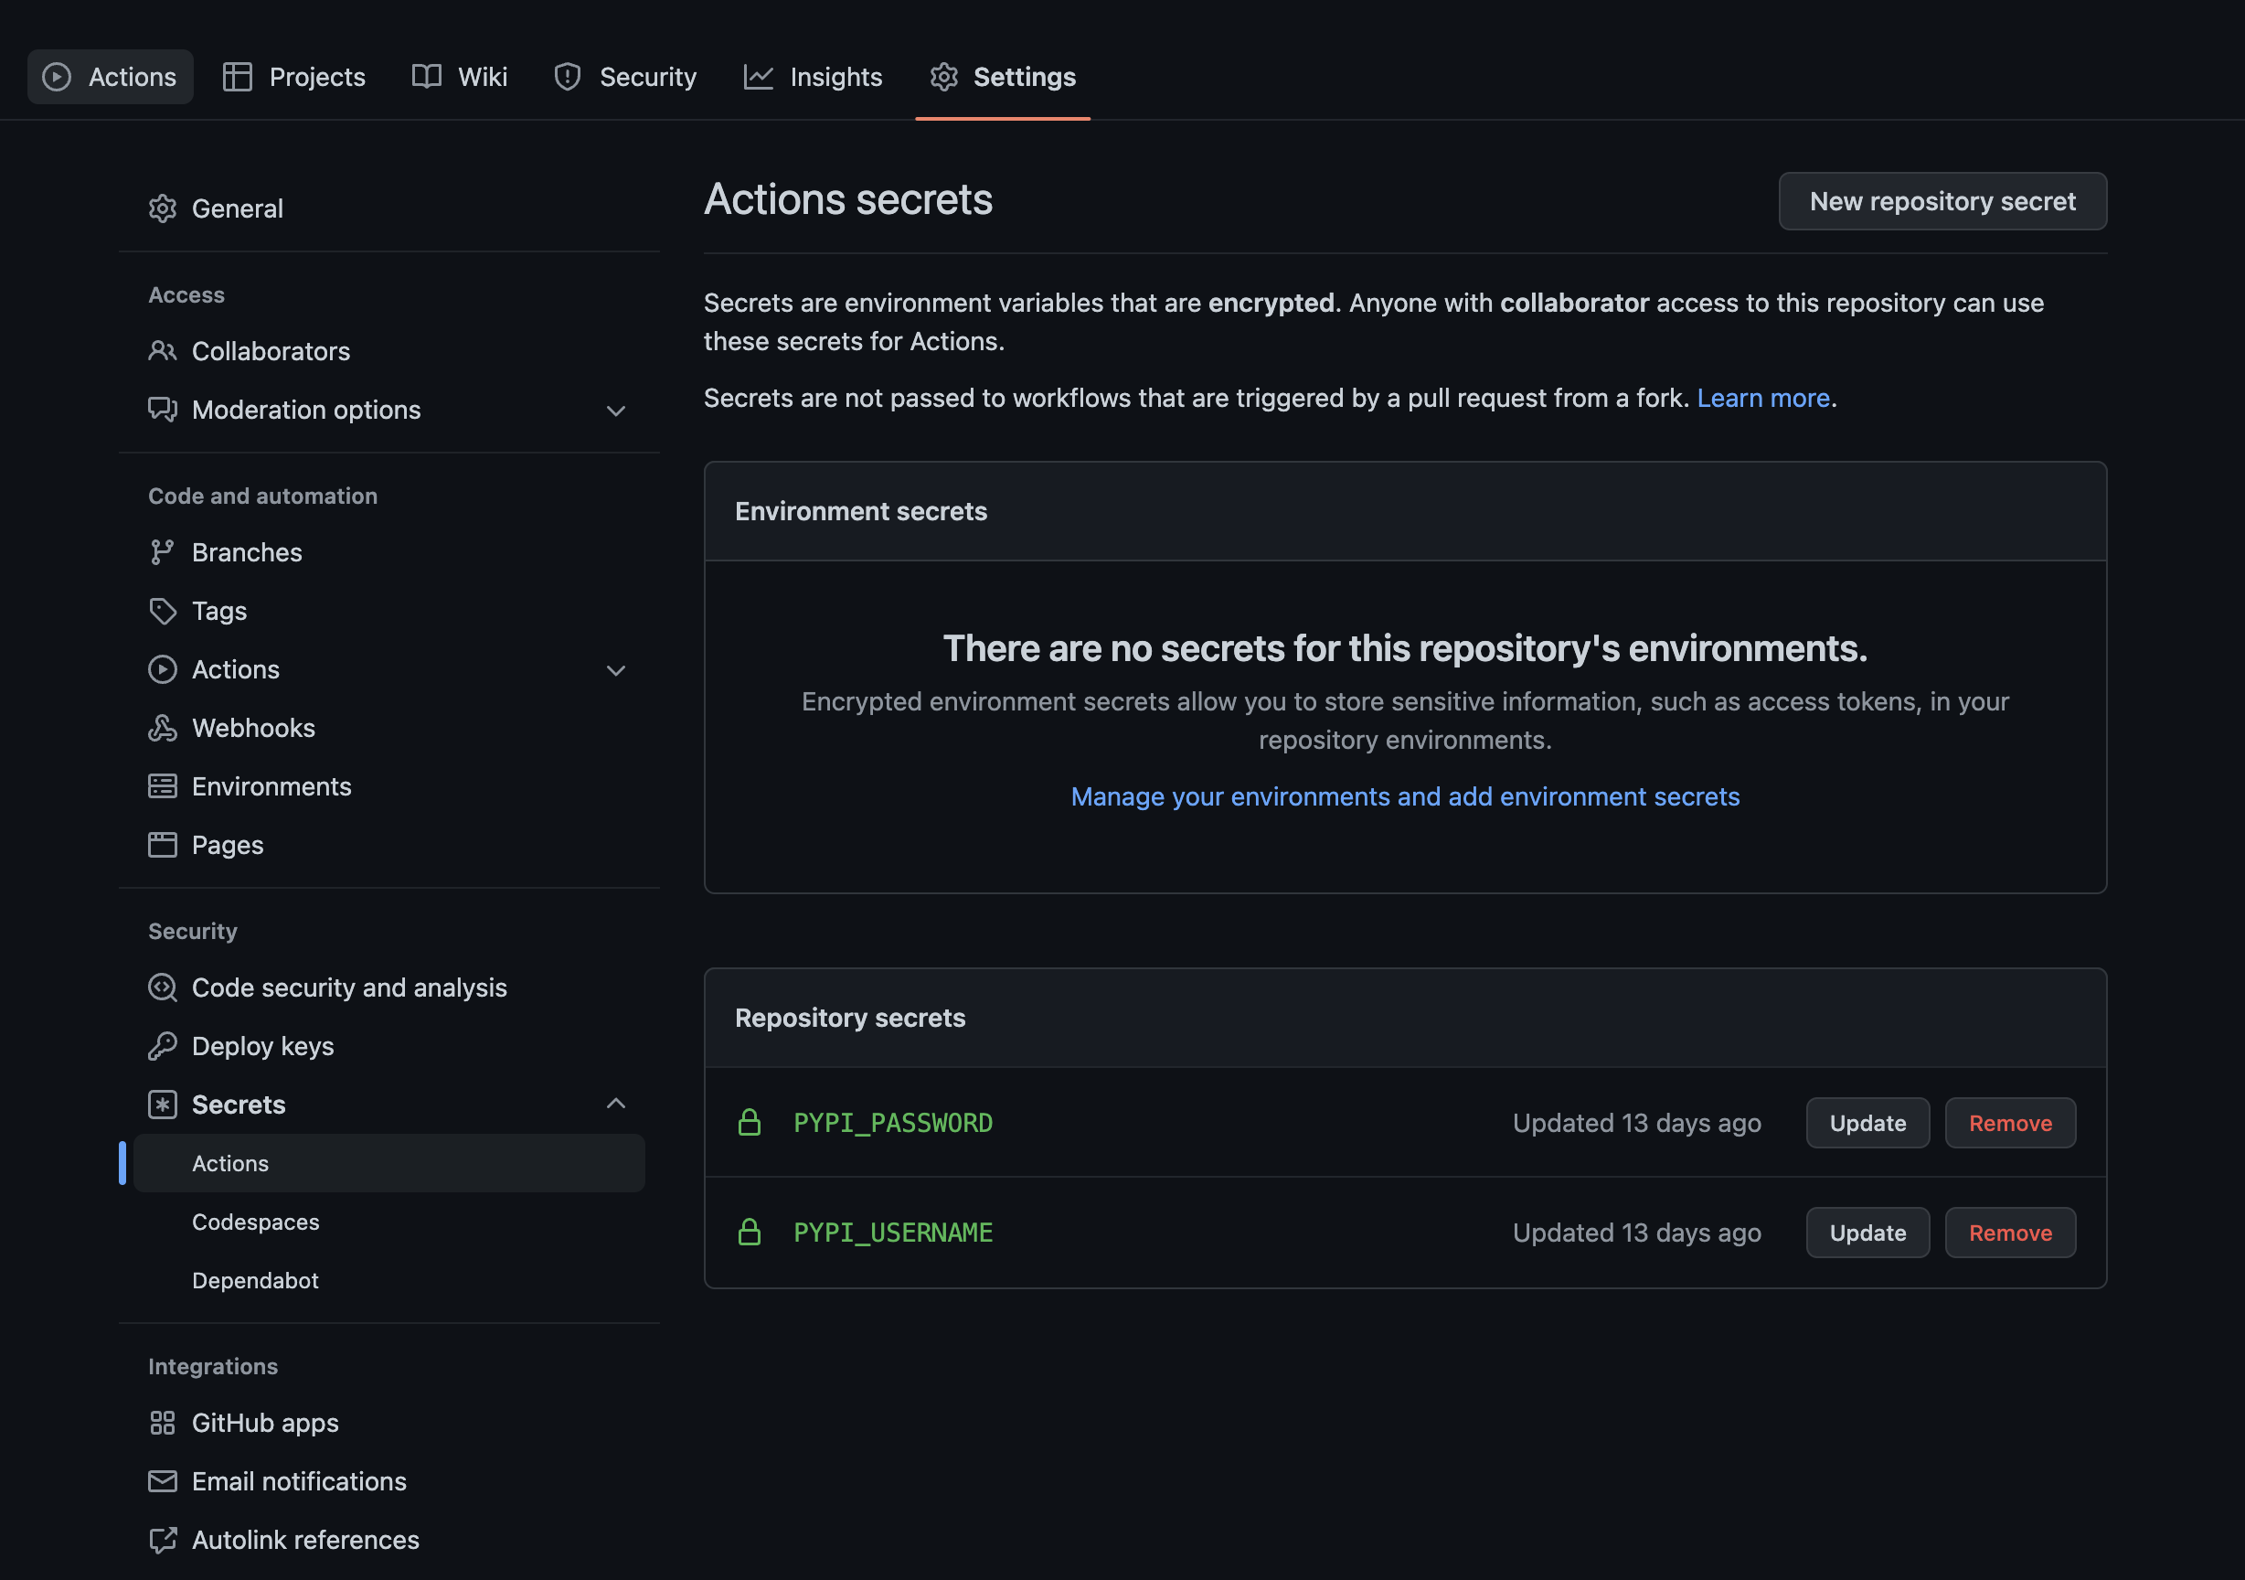This screenshot has width=2245, height=1580.
Task: Click the Deploy keys key icon
Action: point(163,1047)
